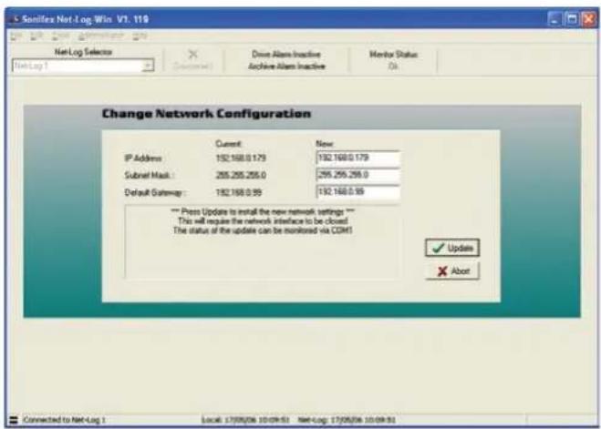Minimize the Net-Log Win window
The image size is (601, 429).
554,19
